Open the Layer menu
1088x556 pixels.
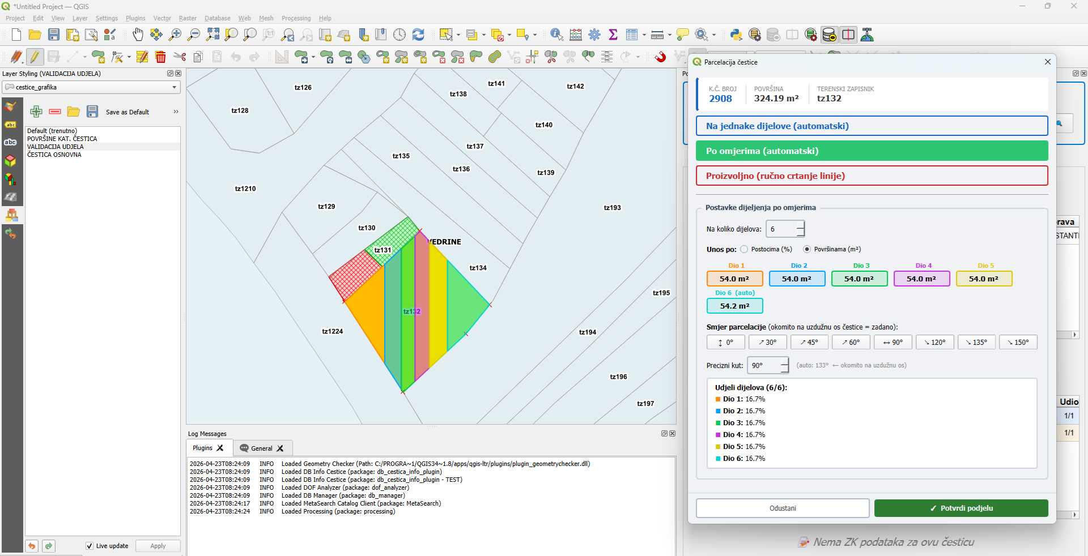click(x=80, y=18)
